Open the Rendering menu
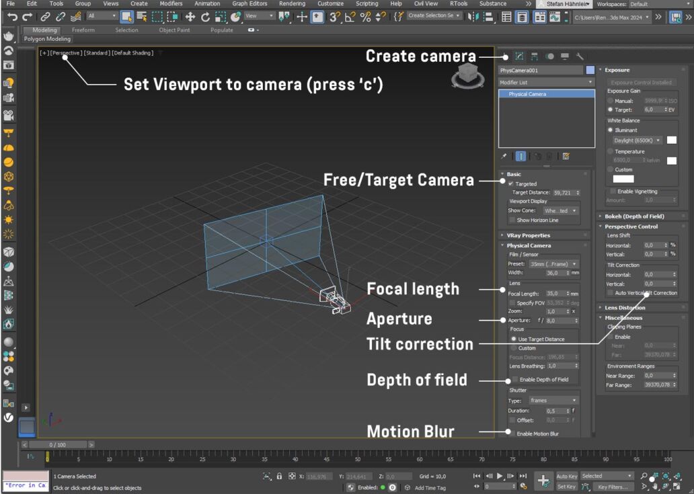 pyautogui.click(x=292, y=4)
